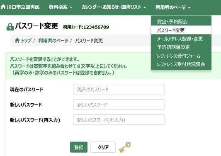Viewport: 221px width, 156px height.
Task: Click the クリア button
Action: pyautogui.click(x=103, y=147)
